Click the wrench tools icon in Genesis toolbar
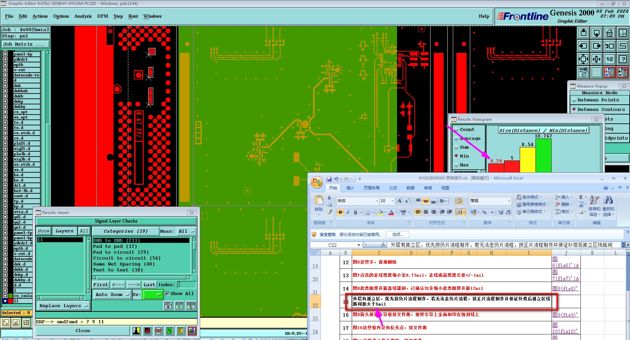The width and height of the screenshot is (630, 340). (583, 72)
